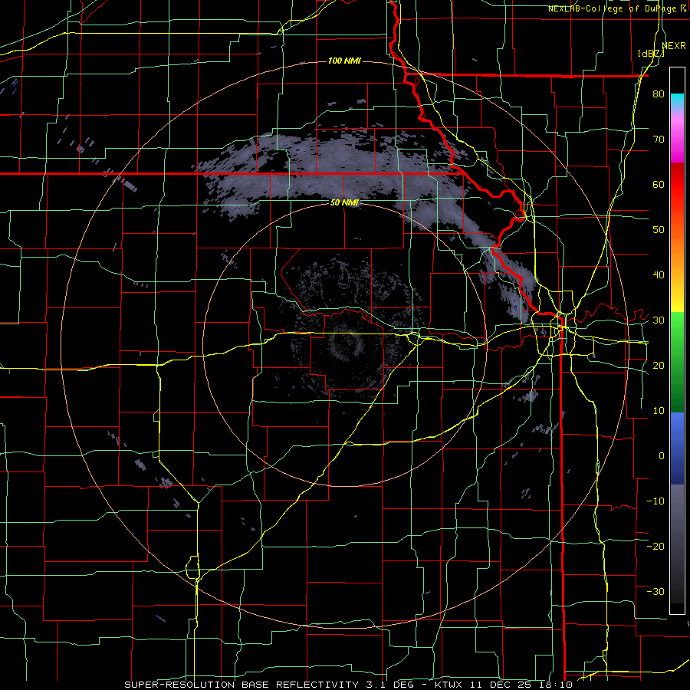Click the 50 NMI range ring label

(x=344, y=203)
